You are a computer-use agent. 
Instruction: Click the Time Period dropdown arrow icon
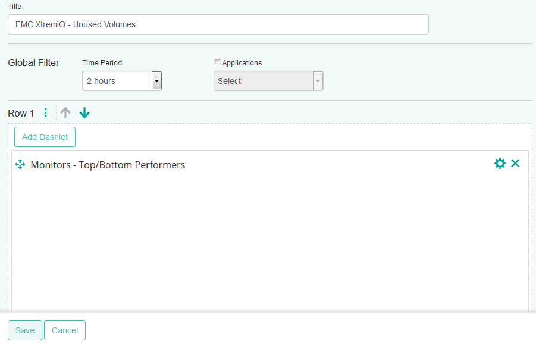(156, 81)
